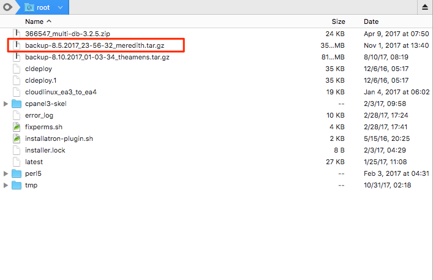Select cloudlinux_ea3_to_ea4 file name
The width and height of the screenshot is (433, 280).
(x=61, y=92)
